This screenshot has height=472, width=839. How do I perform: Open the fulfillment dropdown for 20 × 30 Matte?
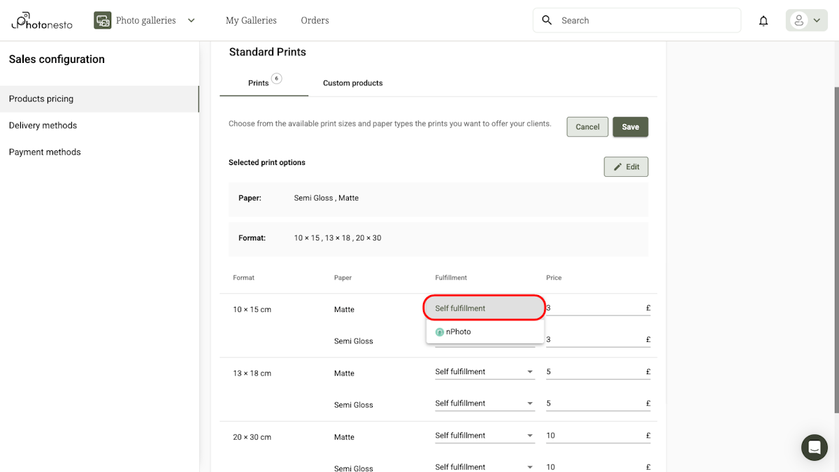(x=484, y=435)
